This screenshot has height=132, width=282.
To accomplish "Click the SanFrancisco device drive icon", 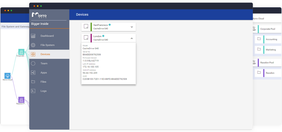I will tap(86, 26).
